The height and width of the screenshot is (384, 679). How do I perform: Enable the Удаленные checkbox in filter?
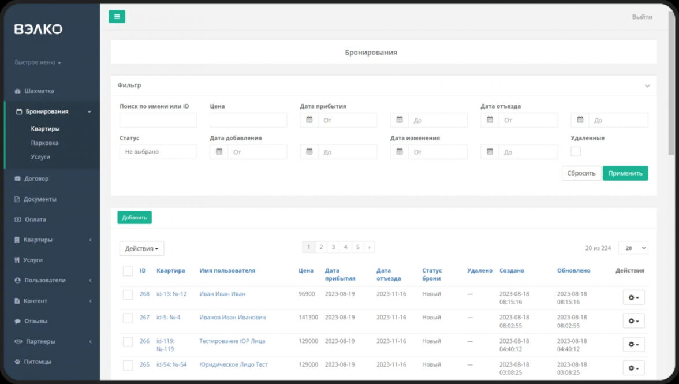point(576,151)
